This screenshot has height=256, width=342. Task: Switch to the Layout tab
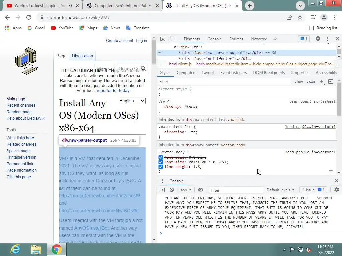point(208,72)
